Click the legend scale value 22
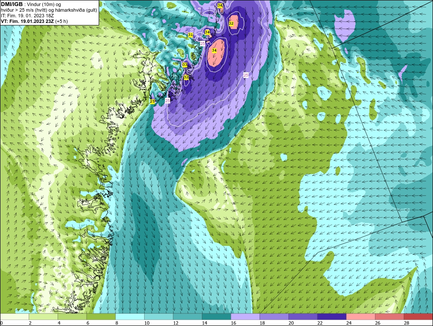 [x=320, y=323]
